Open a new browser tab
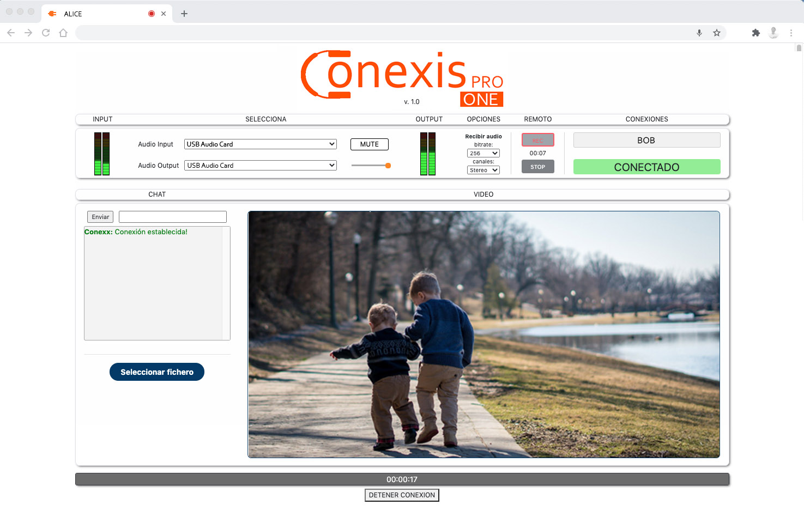Viewport: 804px width, 511px height. pos(184,14)
